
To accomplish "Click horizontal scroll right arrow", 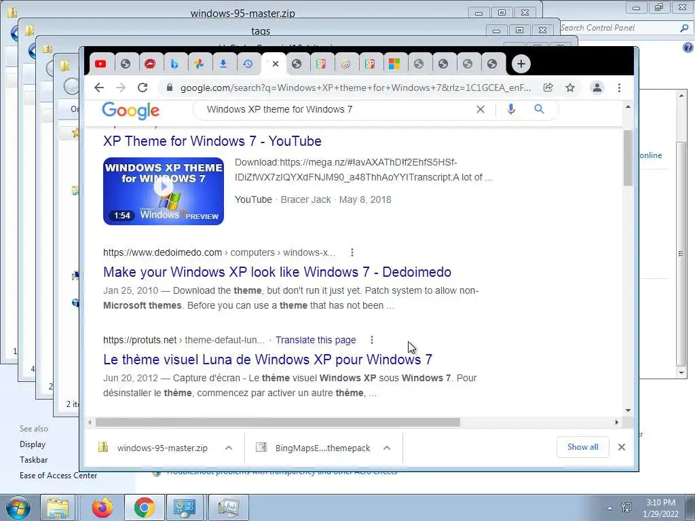I will 616,423.
